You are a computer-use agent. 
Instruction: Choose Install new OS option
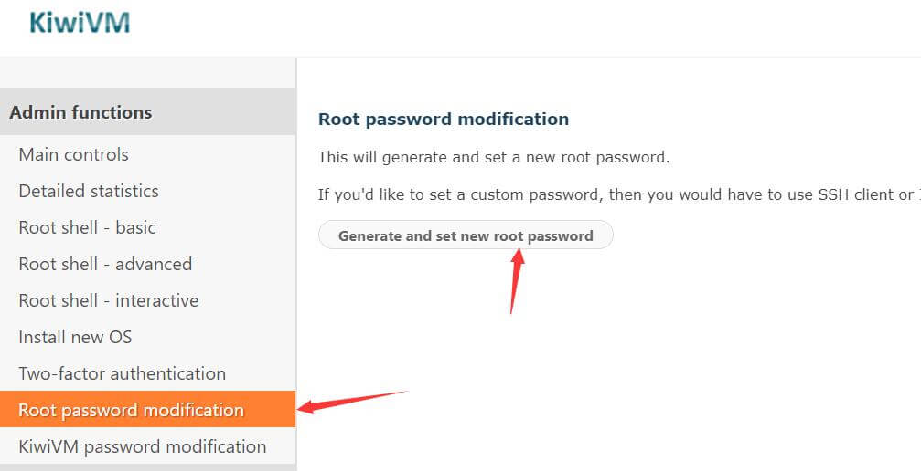pos(75,337)
